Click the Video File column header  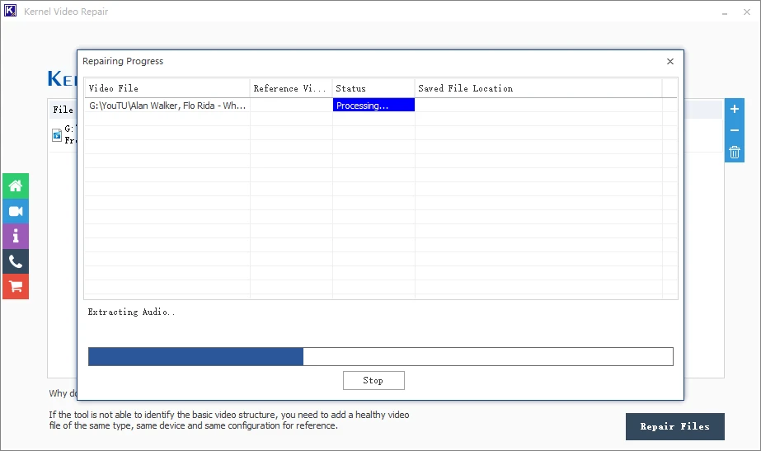(167, 88)
